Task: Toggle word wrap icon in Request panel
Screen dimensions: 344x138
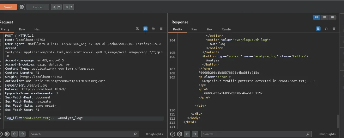Action: coord(145,29)
